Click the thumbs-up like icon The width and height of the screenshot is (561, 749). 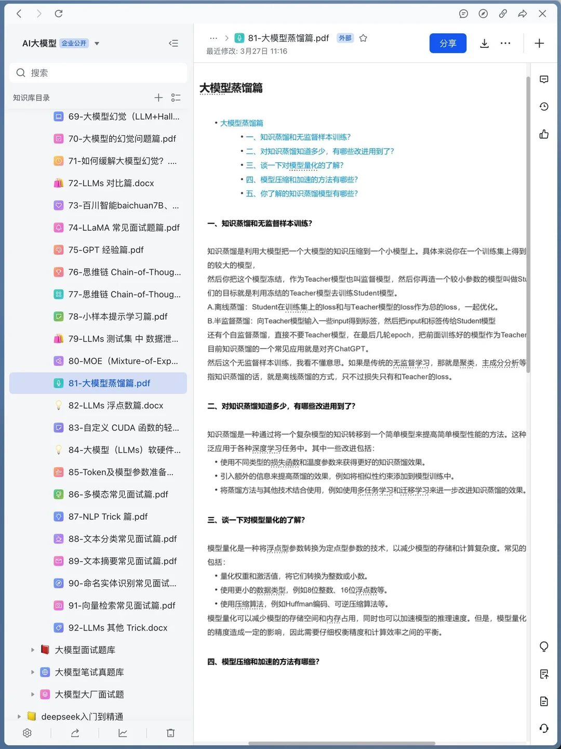pyautogui.click(x=543, y=134)
